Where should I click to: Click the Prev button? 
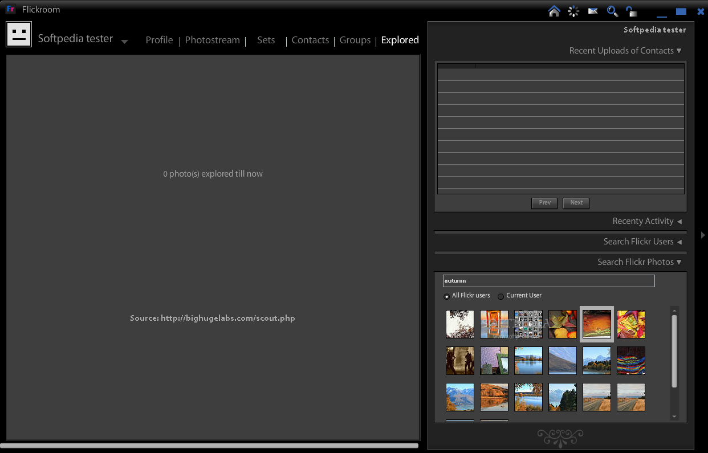pos(545,203)
